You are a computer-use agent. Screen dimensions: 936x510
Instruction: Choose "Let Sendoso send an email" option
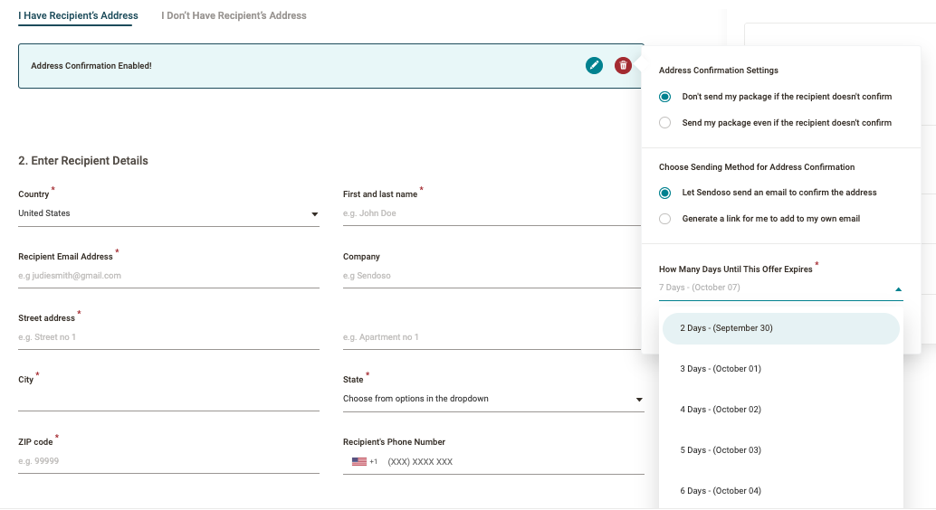click(x=665, y=193)
